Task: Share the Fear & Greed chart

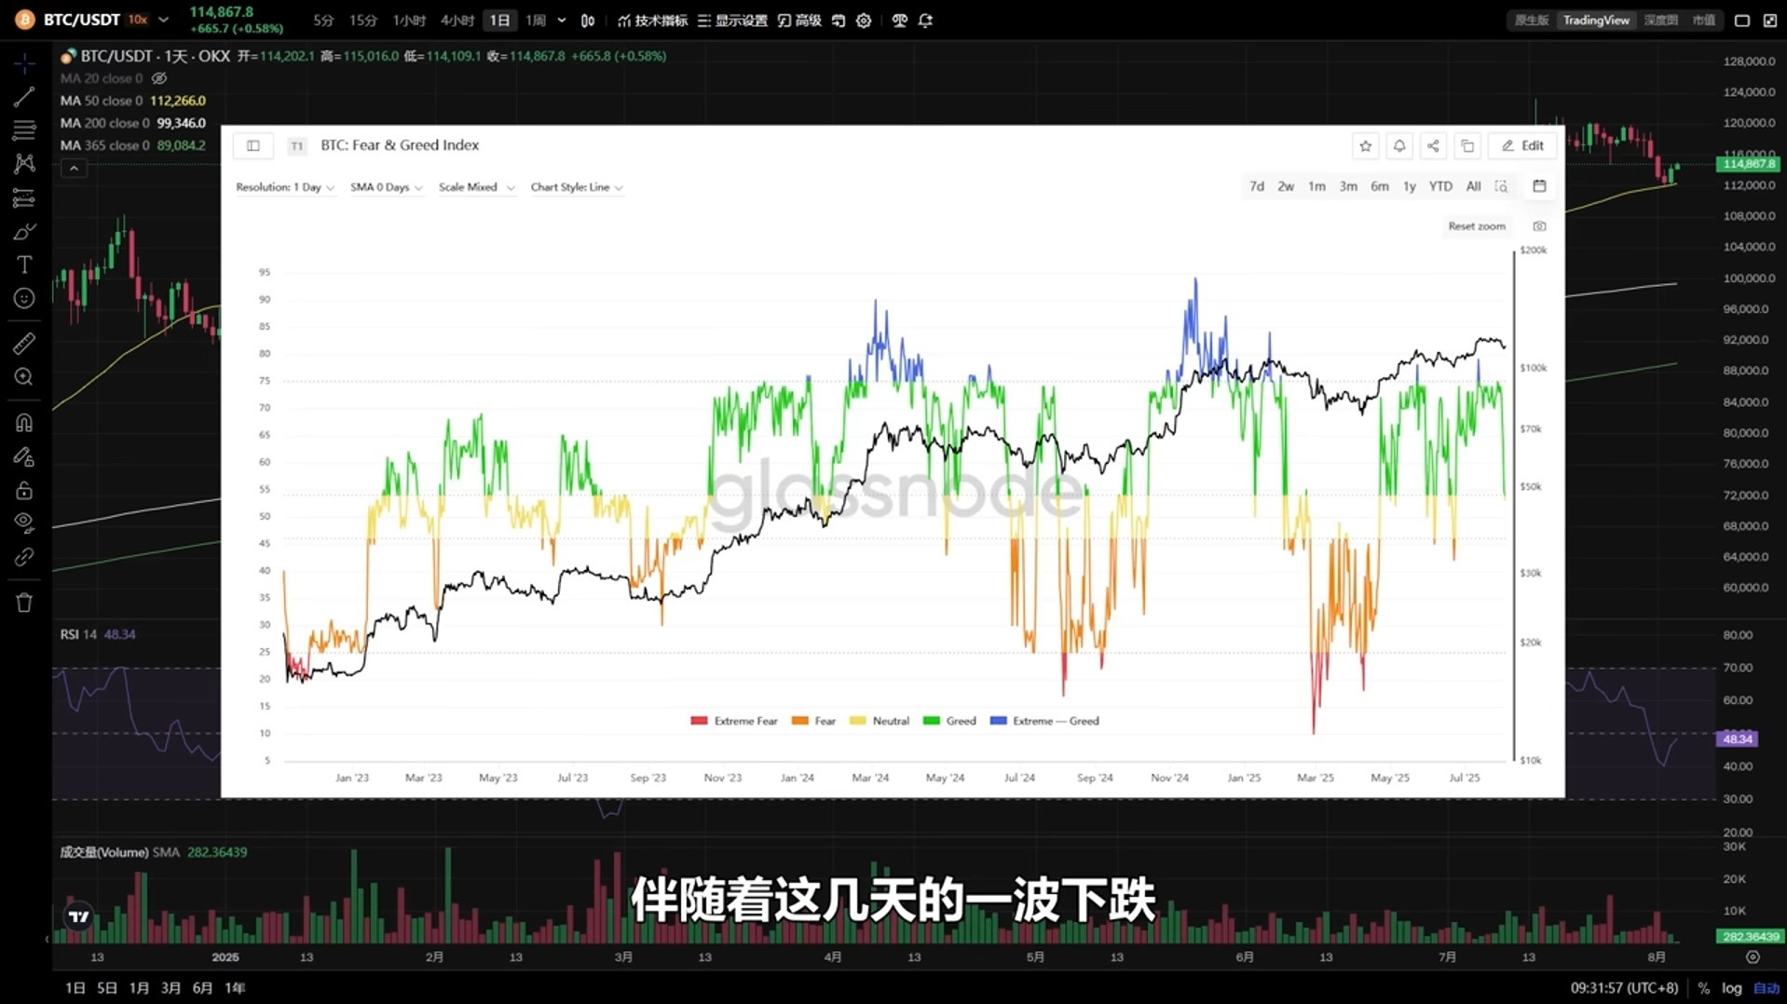Action: click(1433, 146)
